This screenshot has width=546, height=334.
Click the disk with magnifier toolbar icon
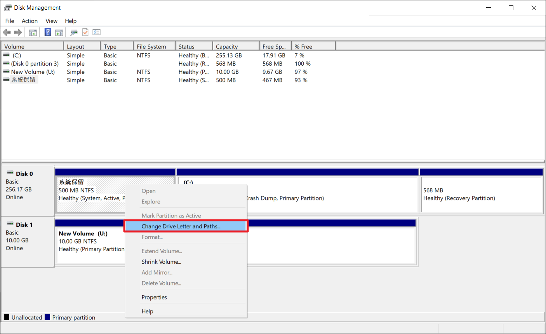click(x=74, y=33)
